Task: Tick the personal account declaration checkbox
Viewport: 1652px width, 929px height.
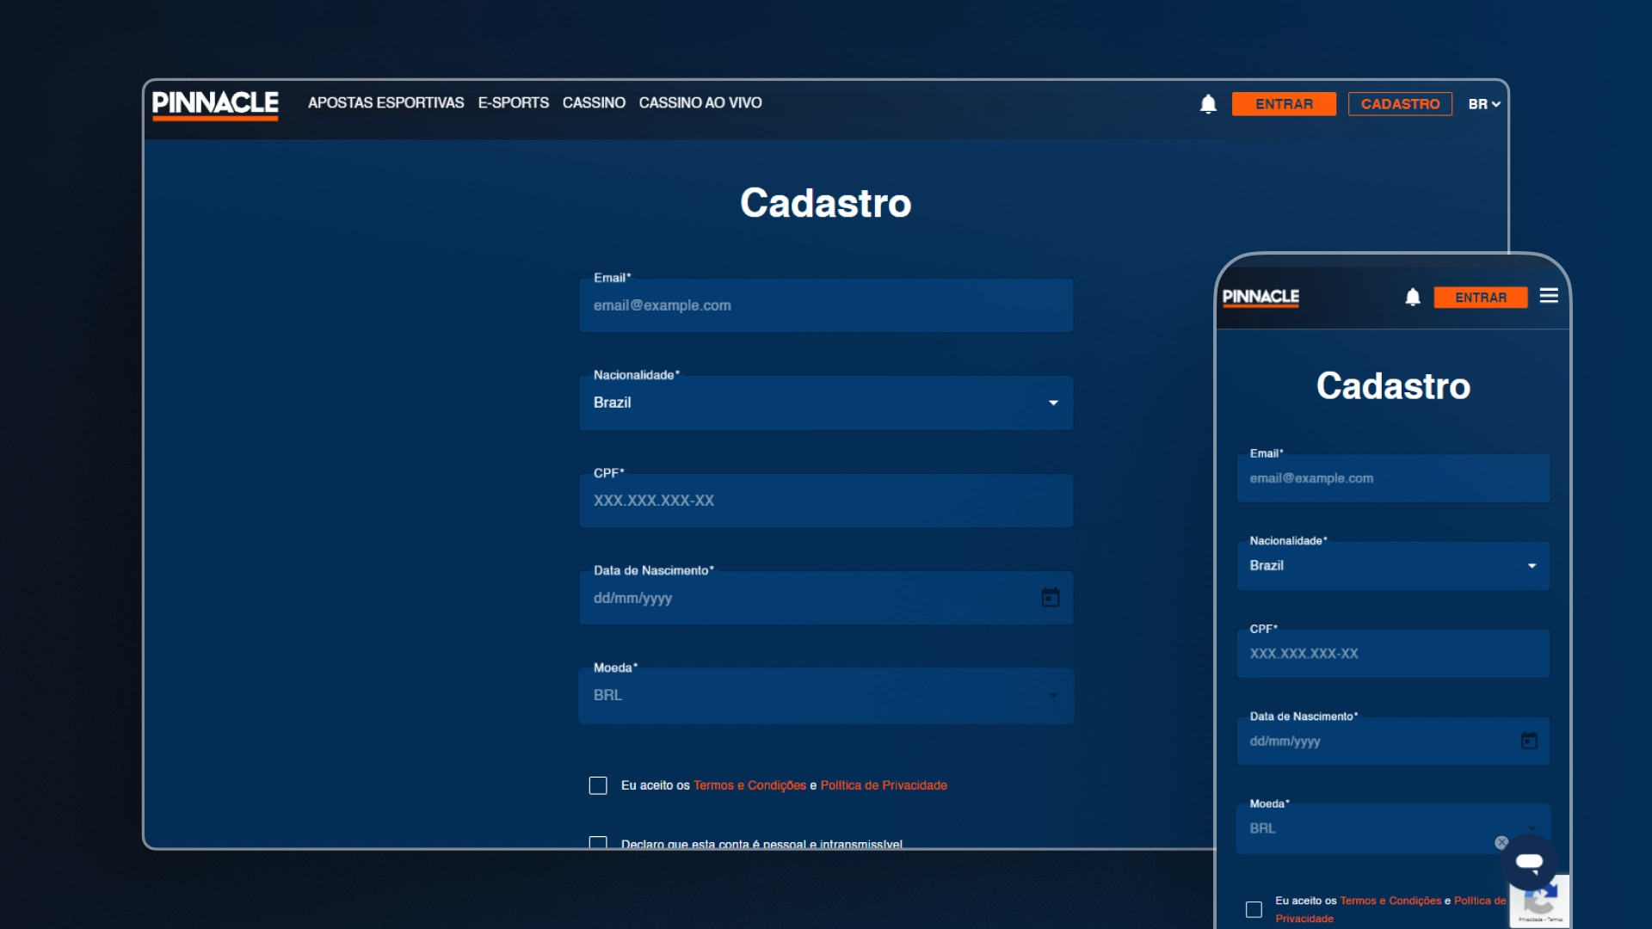Action: click(x=598, y=843)
